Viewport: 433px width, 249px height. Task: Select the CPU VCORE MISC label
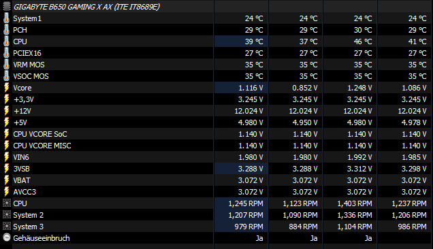coord(42,146)
